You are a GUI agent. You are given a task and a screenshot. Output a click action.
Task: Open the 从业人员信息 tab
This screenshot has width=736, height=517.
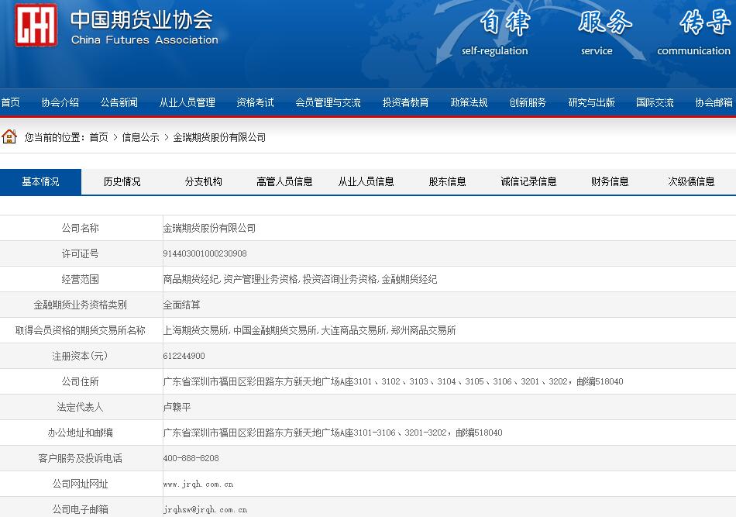(366, 181)
